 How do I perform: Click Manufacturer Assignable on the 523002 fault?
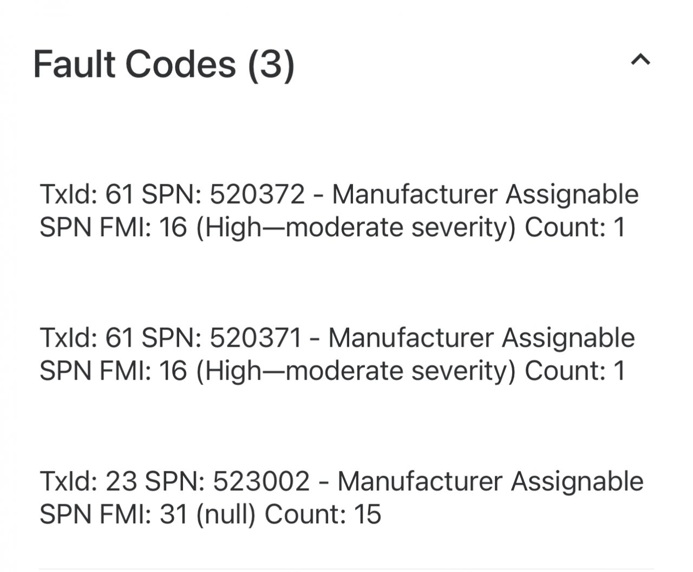tap(490, 482)
